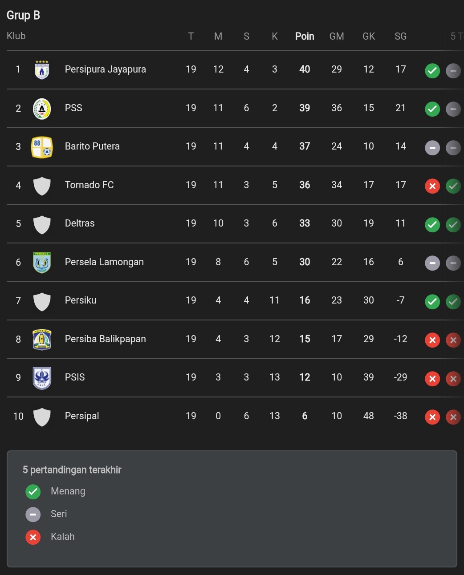Click the GM column header
Image resolution: width=464 pixels, height=575 pixels.
(x=337, y=36)
